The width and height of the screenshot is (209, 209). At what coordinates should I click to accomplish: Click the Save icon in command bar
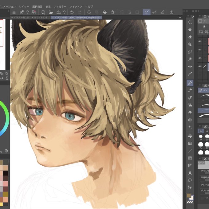click(58, 12)
